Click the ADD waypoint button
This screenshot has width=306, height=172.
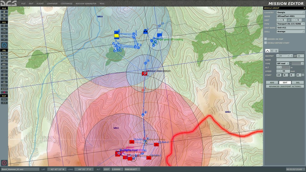pyautogui.click(x=272, y=83)
